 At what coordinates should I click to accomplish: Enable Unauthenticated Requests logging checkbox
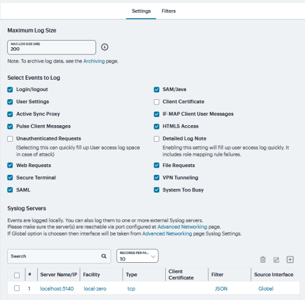click(10, 139)
